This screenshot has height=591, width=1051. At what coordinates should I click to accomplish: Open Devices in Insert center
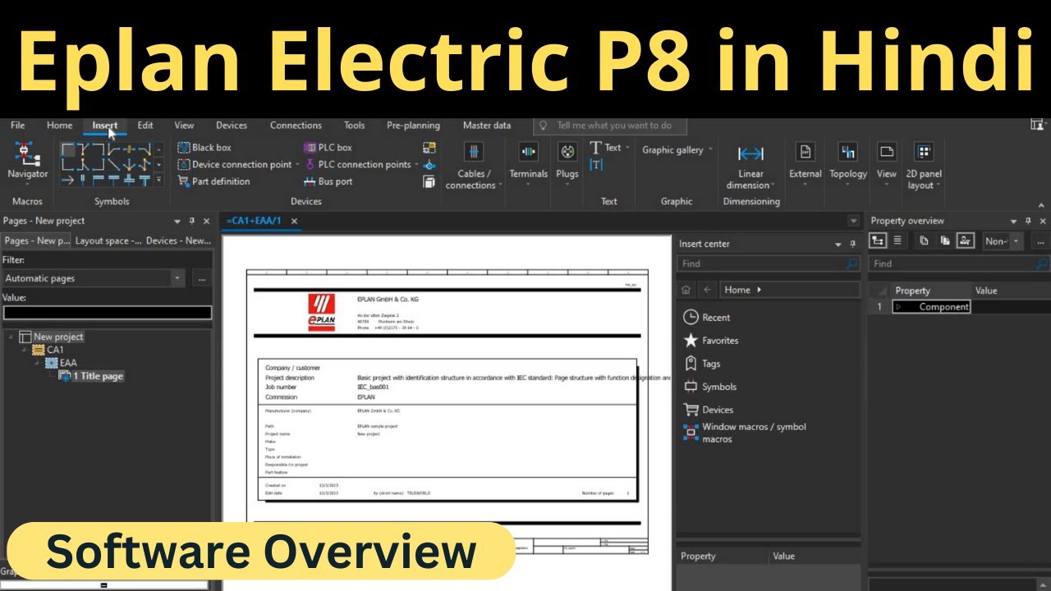click(x=708, y=410)
